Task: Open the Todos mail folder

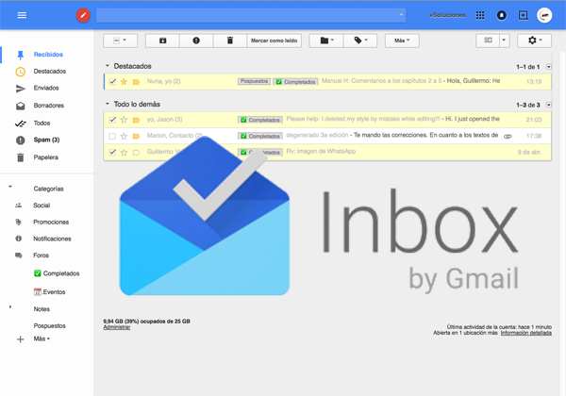Action: pyautogui.click(x=42, y=123)
